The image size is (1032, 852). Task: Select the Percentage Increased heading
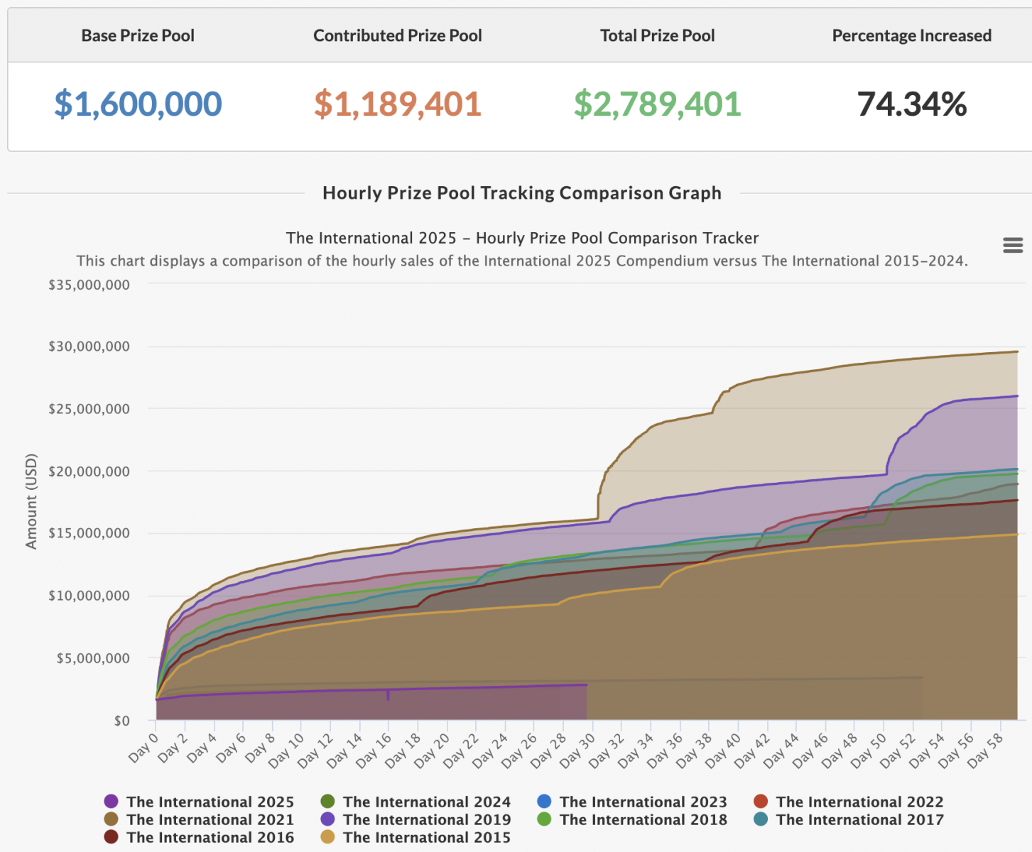pyautogui.click(x=912, y=35)
